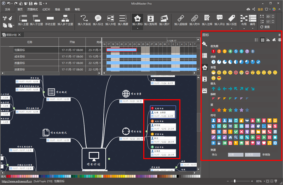Close the 项目计划 document tab
The image size is (283, 185).
coord(19,35)
